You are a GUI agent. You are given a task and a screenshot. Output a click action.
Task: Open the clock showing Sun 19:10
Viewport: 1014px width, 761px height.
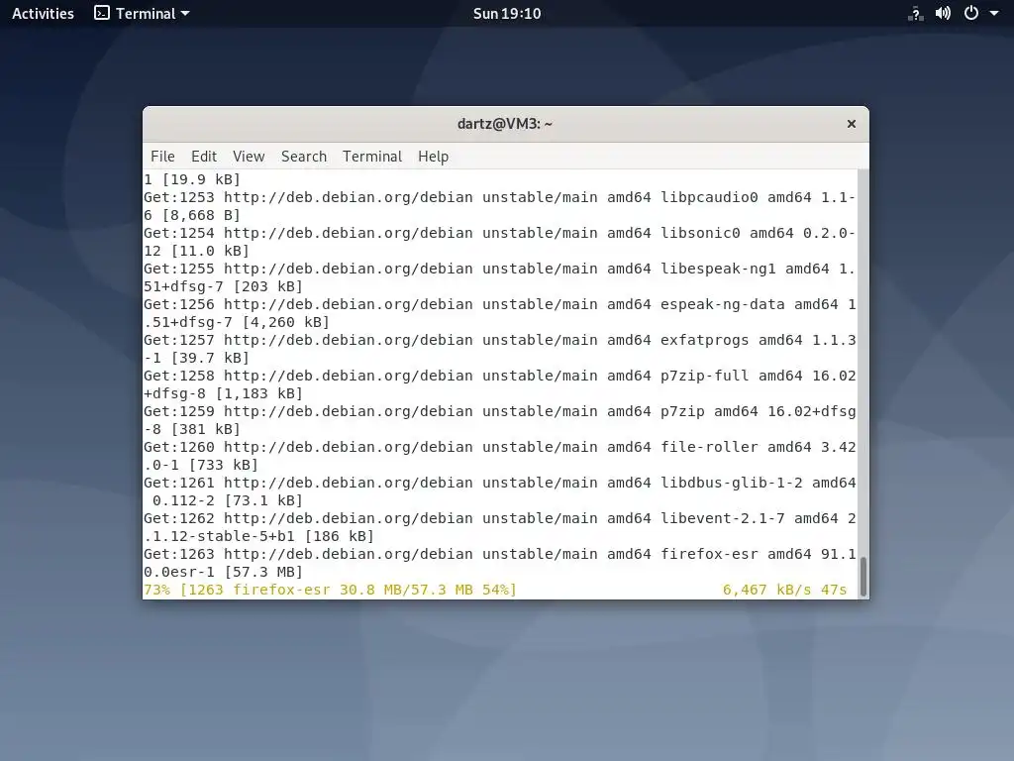coord(506,14)
